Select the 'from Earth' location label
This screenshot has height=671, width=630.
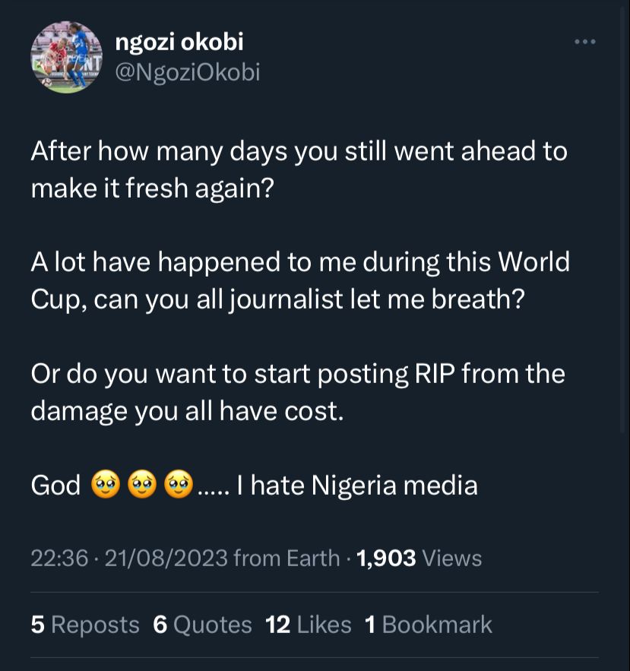pos(287,559)
